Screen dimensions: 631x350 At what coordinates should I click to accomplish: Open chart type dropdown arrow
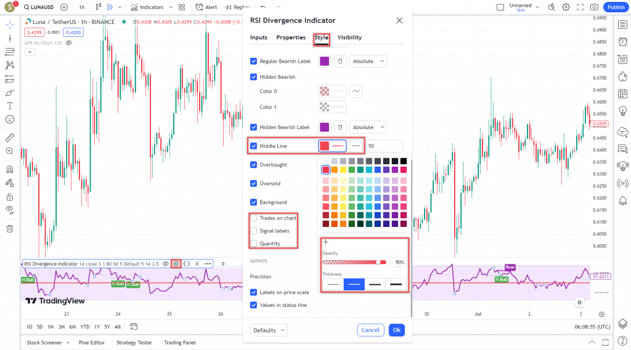pos(120,7)
